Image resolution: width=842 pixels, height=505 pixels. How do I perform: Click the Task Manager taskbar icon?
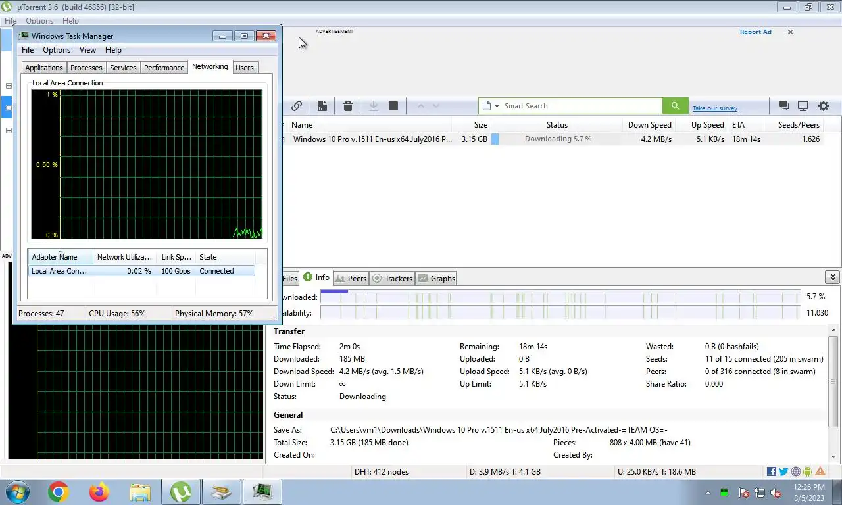pyautogui.click(x=262, y=492)
